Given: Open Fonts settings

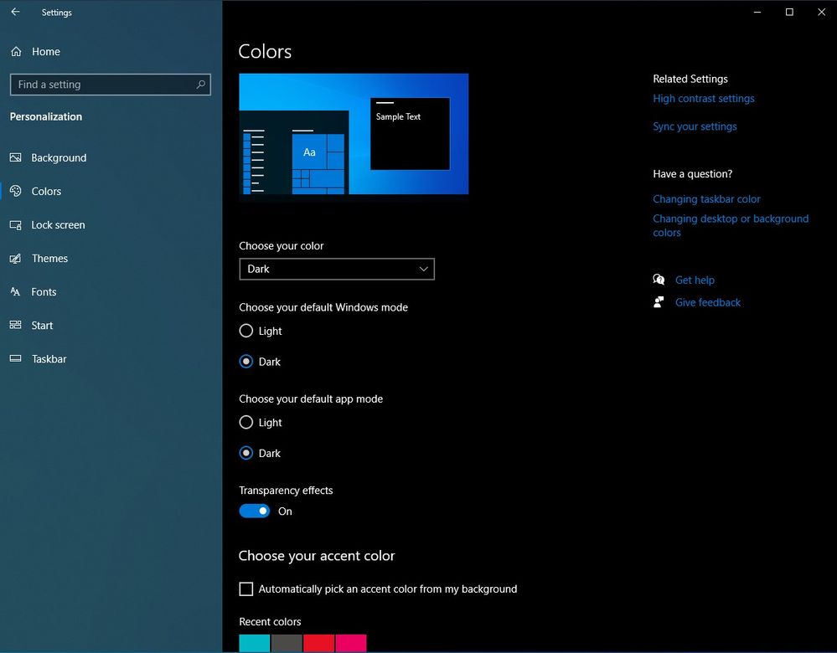Looking at the screenshot, I should tap(44, 292).
